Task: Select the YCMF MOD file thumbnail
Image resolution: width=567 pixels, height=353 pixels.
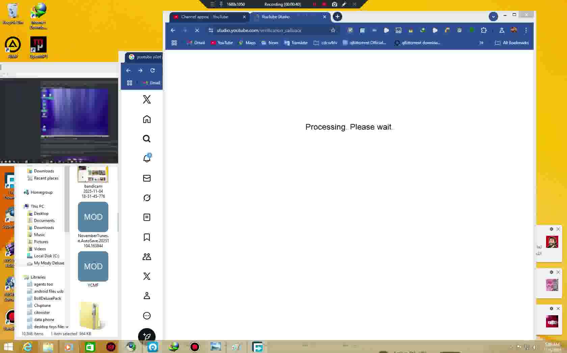Action: coord(93,266)
